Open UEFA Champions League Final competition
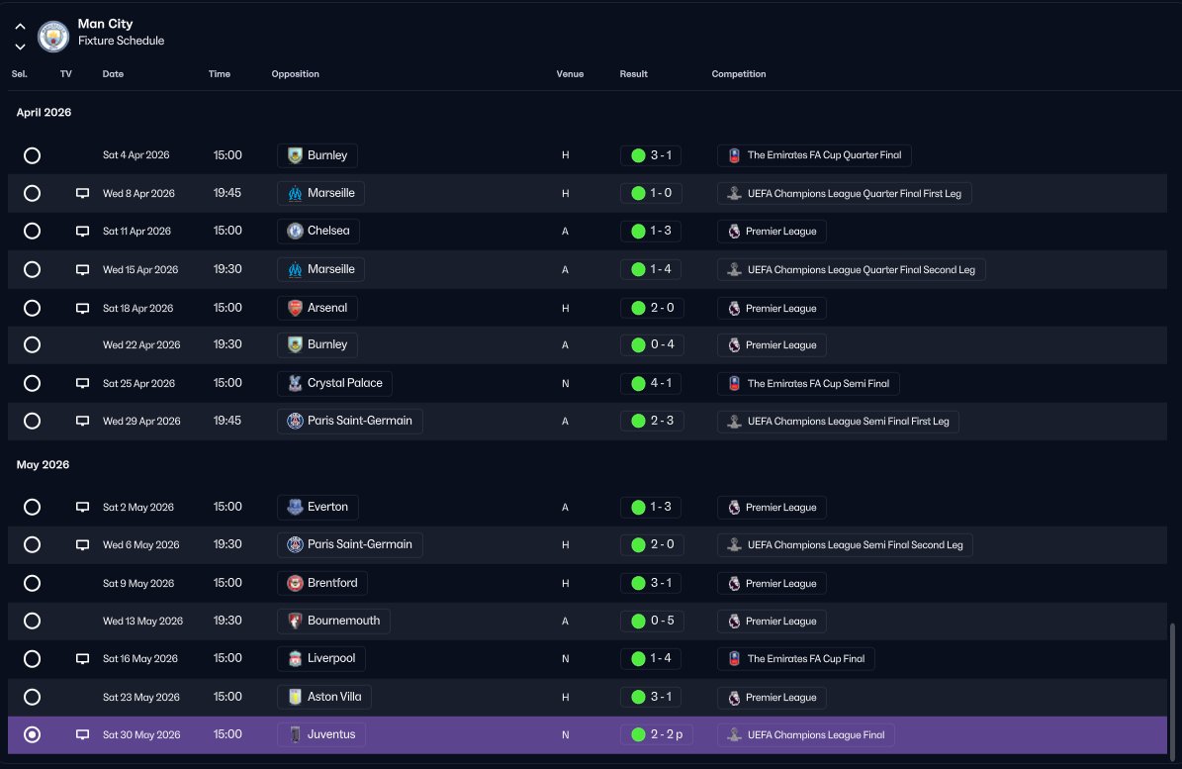Viewport: 1182px width, 769px height. (x=806, y=735)
